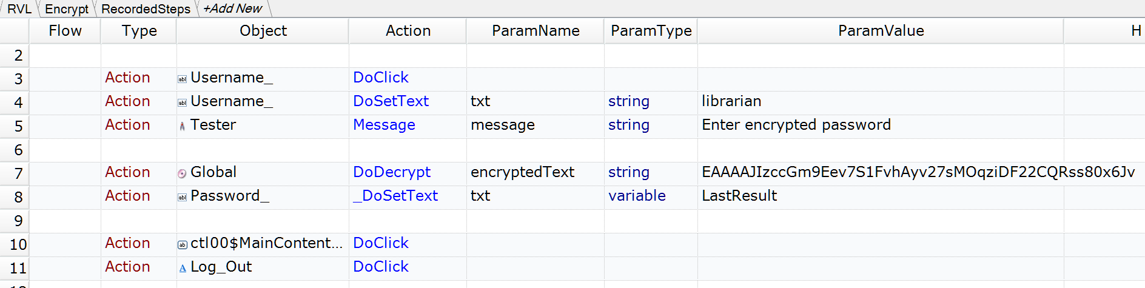The image size is (1145, 288).
Task: Switch to the RVL tab
Action: coord(19,9)
